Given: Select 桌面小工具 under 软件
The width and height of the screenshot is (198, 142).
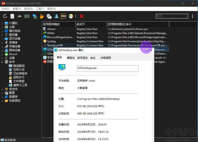Looking at the screenshot, I should [x=20, y=85].
